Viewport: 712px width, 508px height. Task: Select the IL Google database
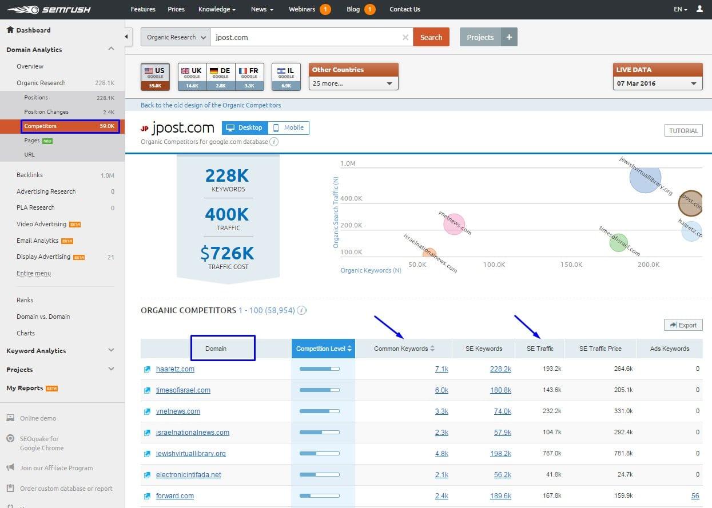[x=286, y=77]
